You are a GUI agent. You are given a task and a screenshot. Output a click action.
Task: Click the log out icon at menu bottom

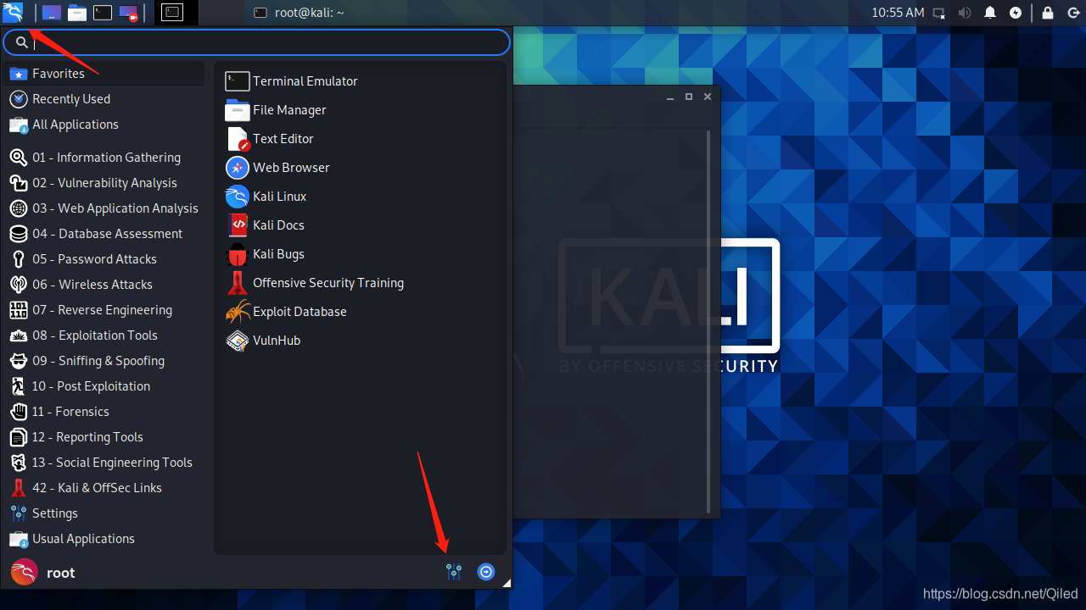click(486, 572)
